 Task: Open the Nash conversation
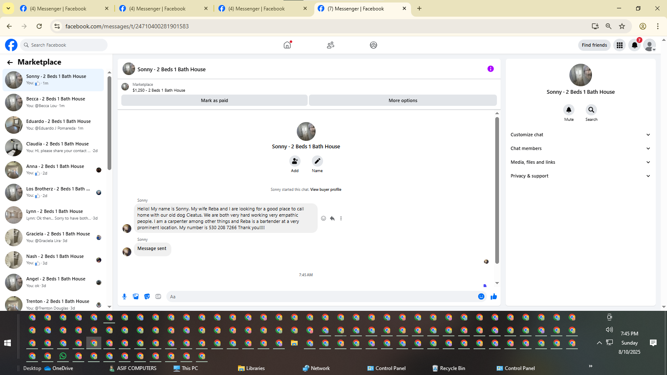pyautogui.click(x=53, y=260)
